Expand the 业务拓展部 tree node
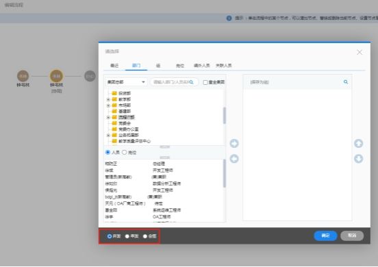The width and height of the screenshot is (378, 267). [108, 135]
